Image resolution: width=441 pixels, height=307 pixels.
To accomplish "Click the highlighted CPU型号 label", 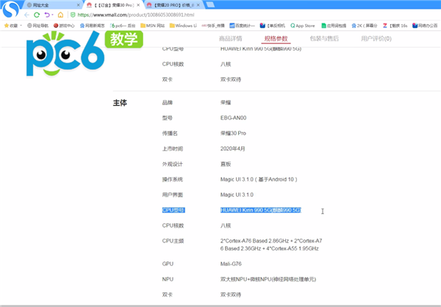I will click(x=173, y=210).
